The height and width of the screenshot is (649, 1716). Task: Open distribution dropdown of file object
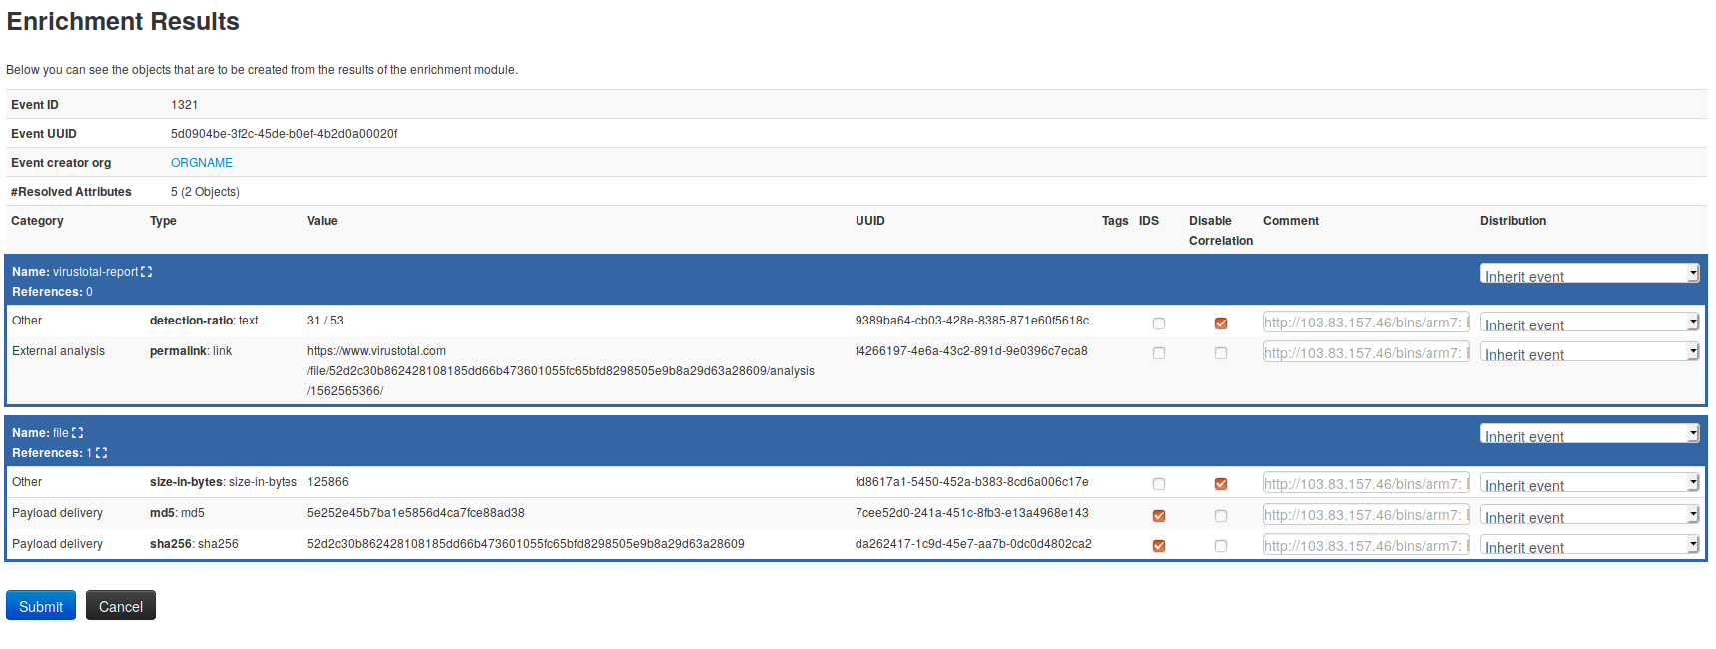point(1589,434)
